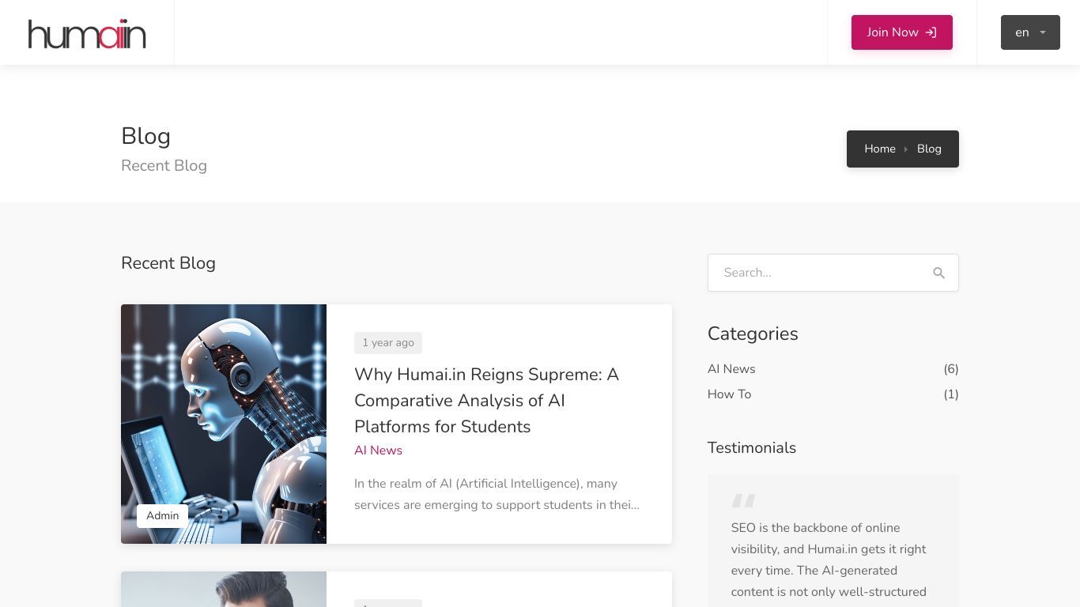This screenshot has height=607, width=1080.
Task: Click the Categories heading
Action: (753, 334)
